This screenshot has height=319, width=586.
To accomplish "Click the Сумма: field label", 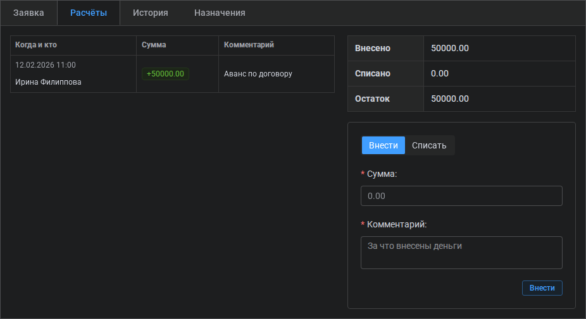I will coord(382,174).
